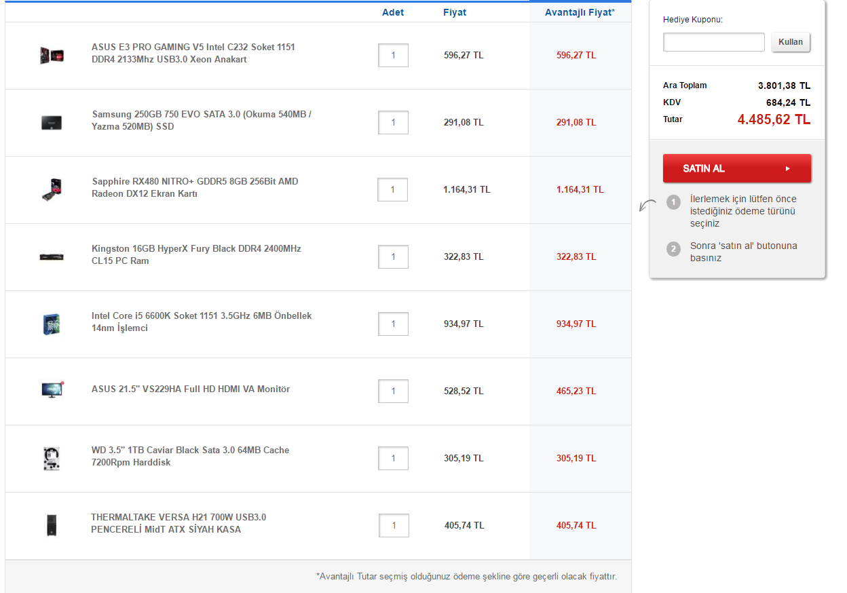The height and width of the screenshot is (593, 847).
Task: Open the Samsung 750 EVO SSD thumbnail
Action: click(52, 122)
